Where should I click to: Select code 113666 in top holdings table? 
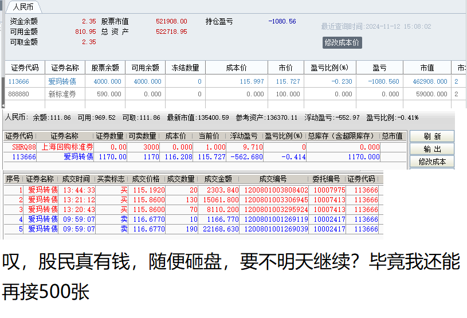[x=19, y=81]
